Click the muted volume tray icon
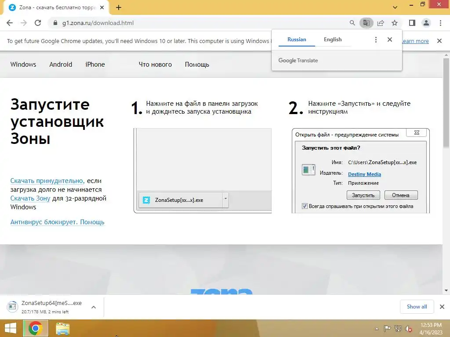Screen dimensions: 450x337 [x=408, y=329]
